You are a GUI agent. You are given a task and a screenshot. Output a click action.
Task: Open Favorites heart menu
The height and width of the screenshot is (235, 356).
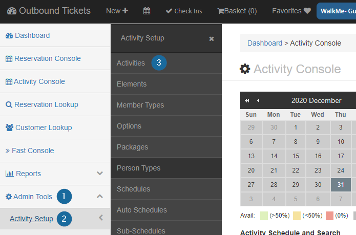[291, 11]
